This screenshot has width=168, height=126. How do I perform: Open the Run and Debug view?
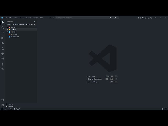pos(3,38)
